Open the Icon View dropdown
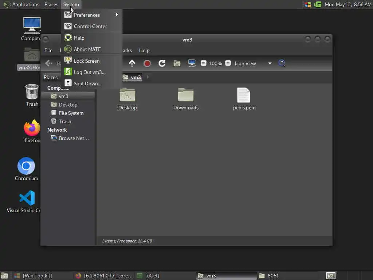 (253, 63)
